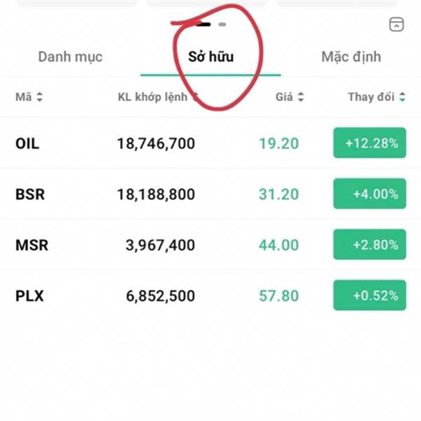Viewport: 421px width, 421px height.
Task: Click the collapse icon at top right
Action: pos(396,25)
